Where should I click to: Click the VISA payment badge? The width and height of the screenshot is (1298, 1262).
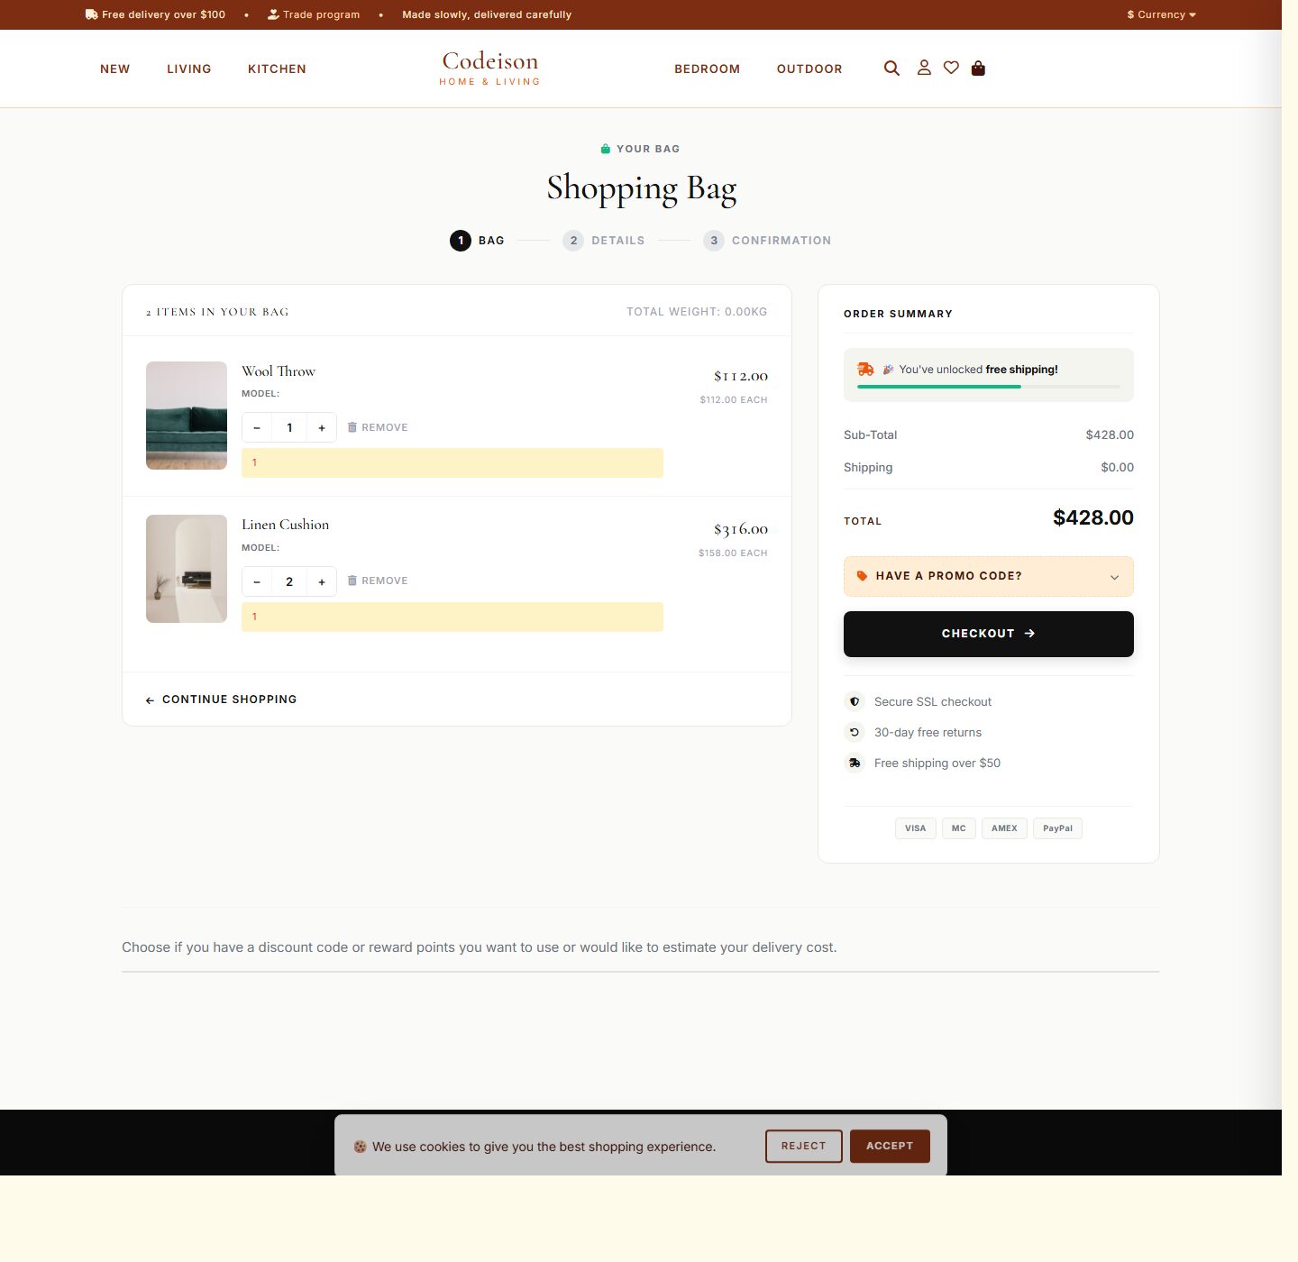pyautogui.click(x=916, y=828)
